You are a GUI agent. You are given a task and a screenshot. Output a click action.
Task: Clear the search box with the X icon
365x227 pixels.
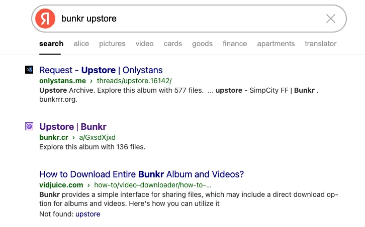click(x=330, y=19)
